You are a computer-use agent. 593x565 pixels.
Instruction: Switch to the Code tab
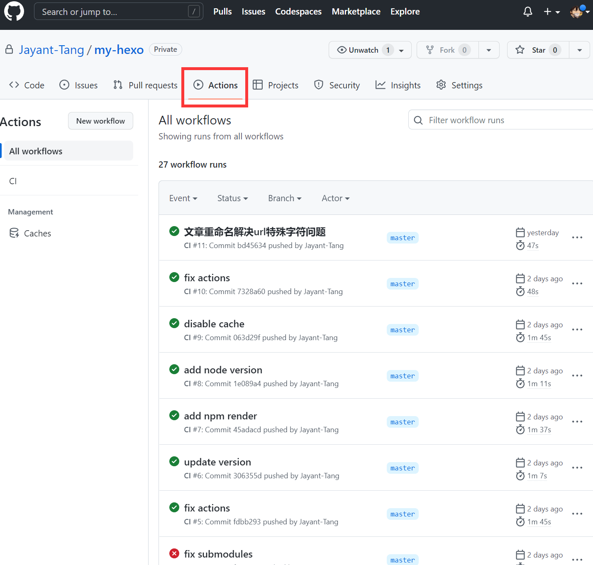pos(27,85)
